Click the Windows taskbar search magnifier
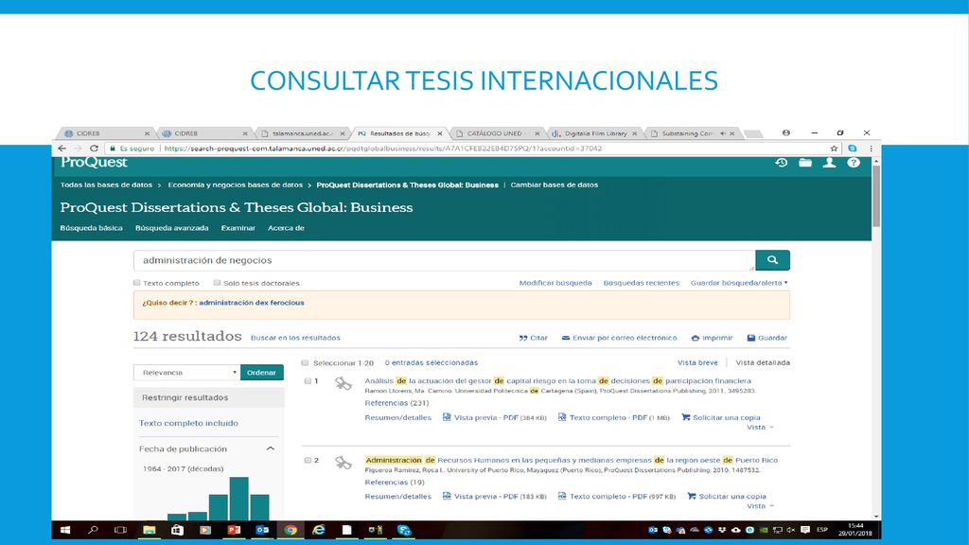 94,530
